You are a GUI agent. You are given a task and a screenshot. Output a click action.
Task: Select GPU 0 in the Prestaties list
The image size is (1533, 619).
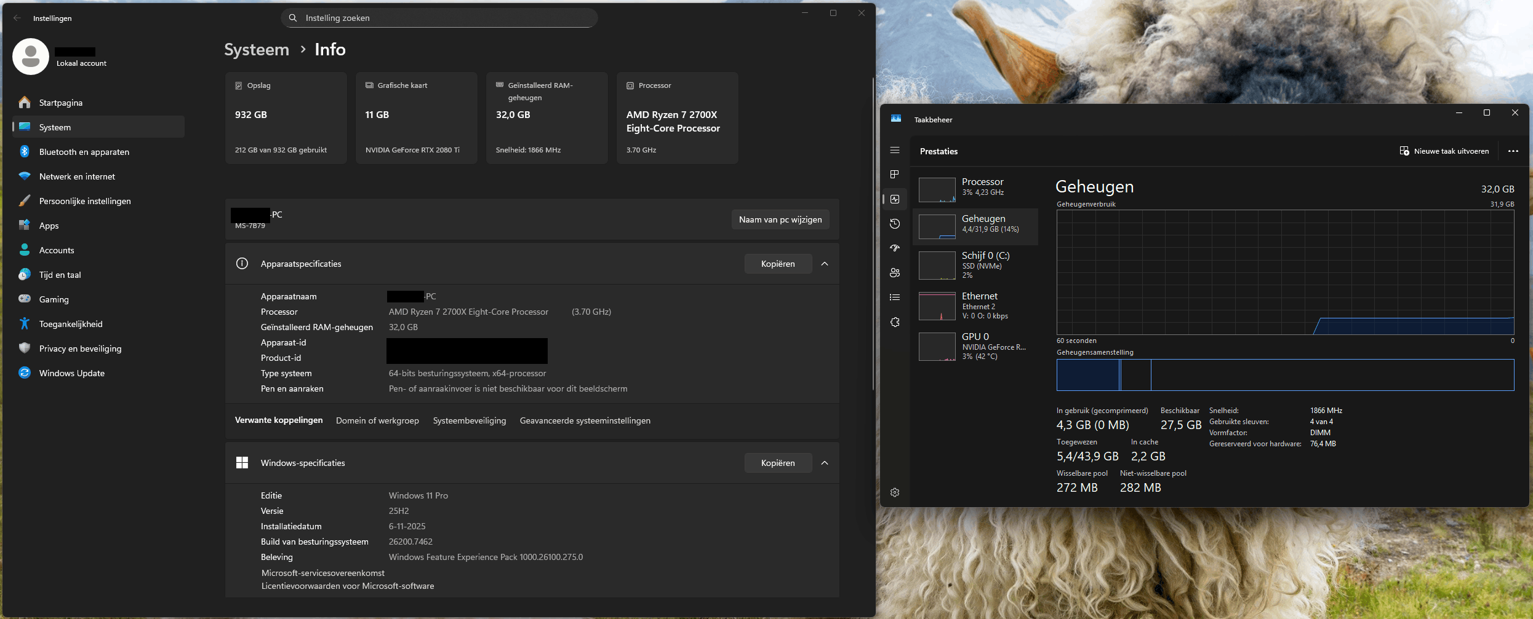tap(975, 347)
